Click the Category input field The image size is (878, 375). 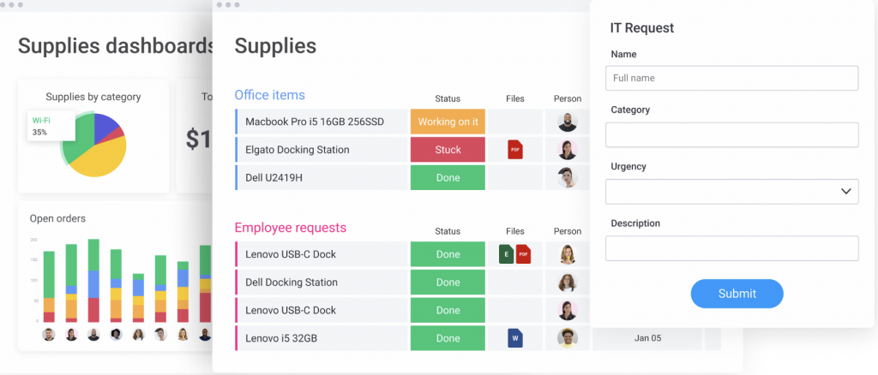point(731,134)
